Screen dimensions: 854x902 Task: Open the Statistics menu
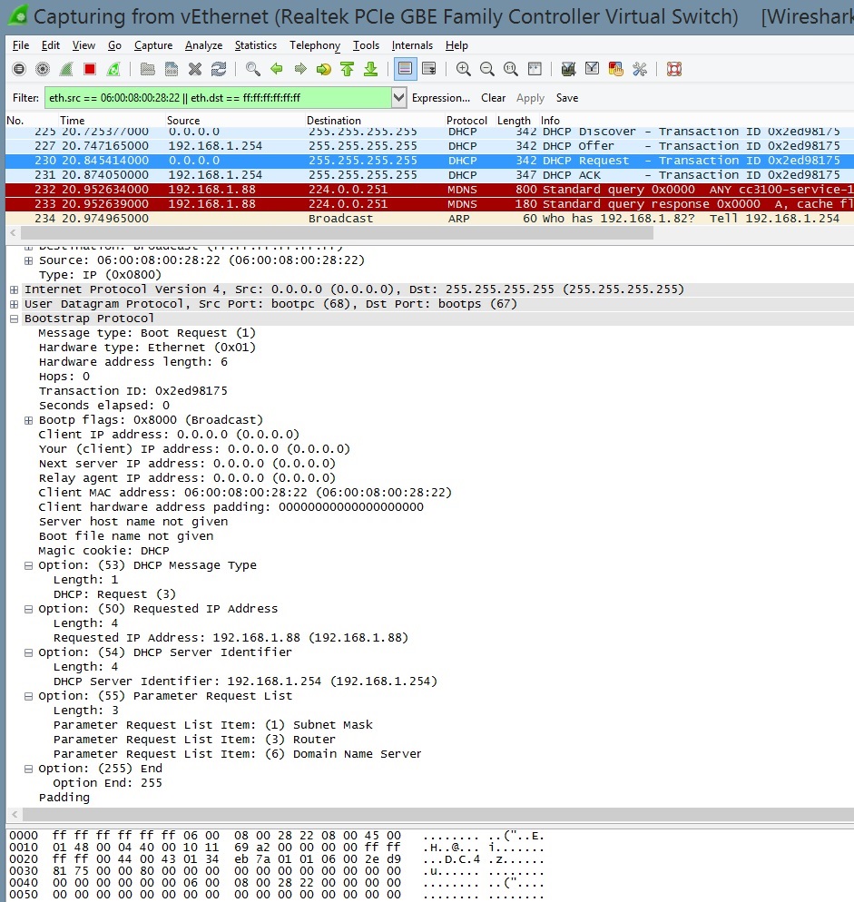tap(256, 45)
